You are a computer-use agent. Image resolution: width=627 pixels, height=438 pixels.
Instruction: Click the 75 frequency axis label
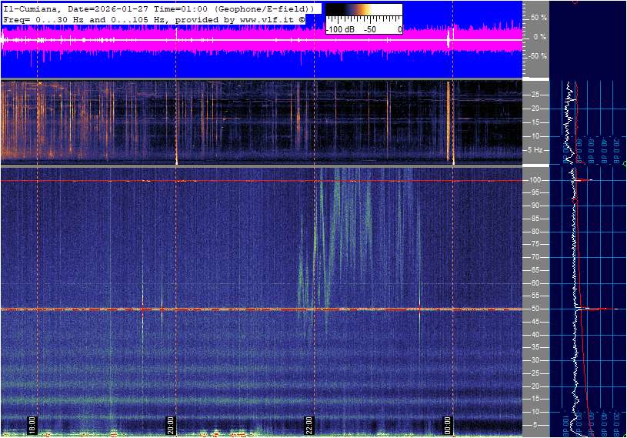click(x=536, y=244)
